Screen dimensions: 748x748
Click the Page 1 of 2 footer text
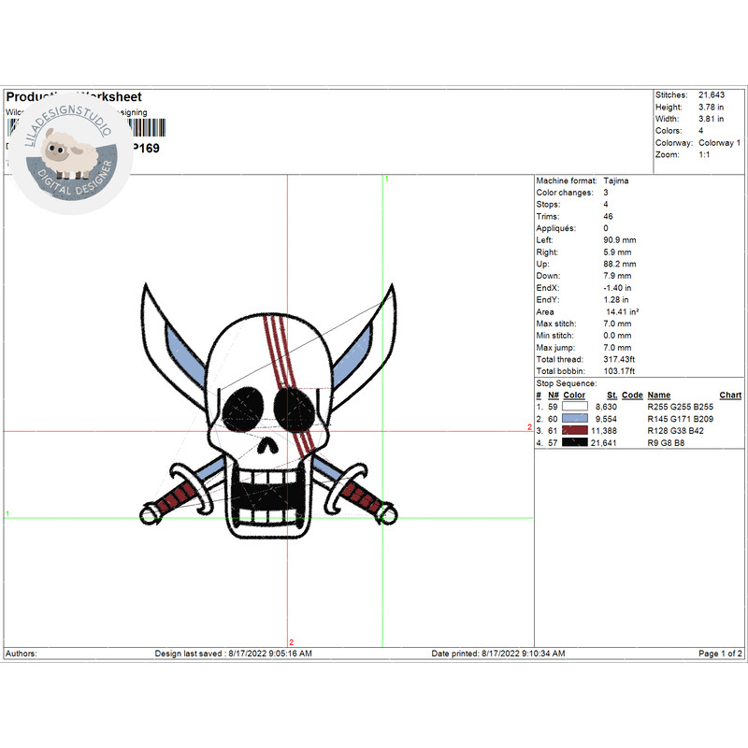pos(720,654)
